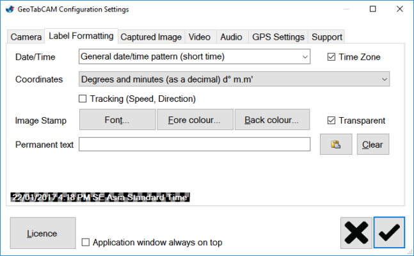The image size is (414, 256).
Task: Toggle Application window always on top
Action: point(86,243)
